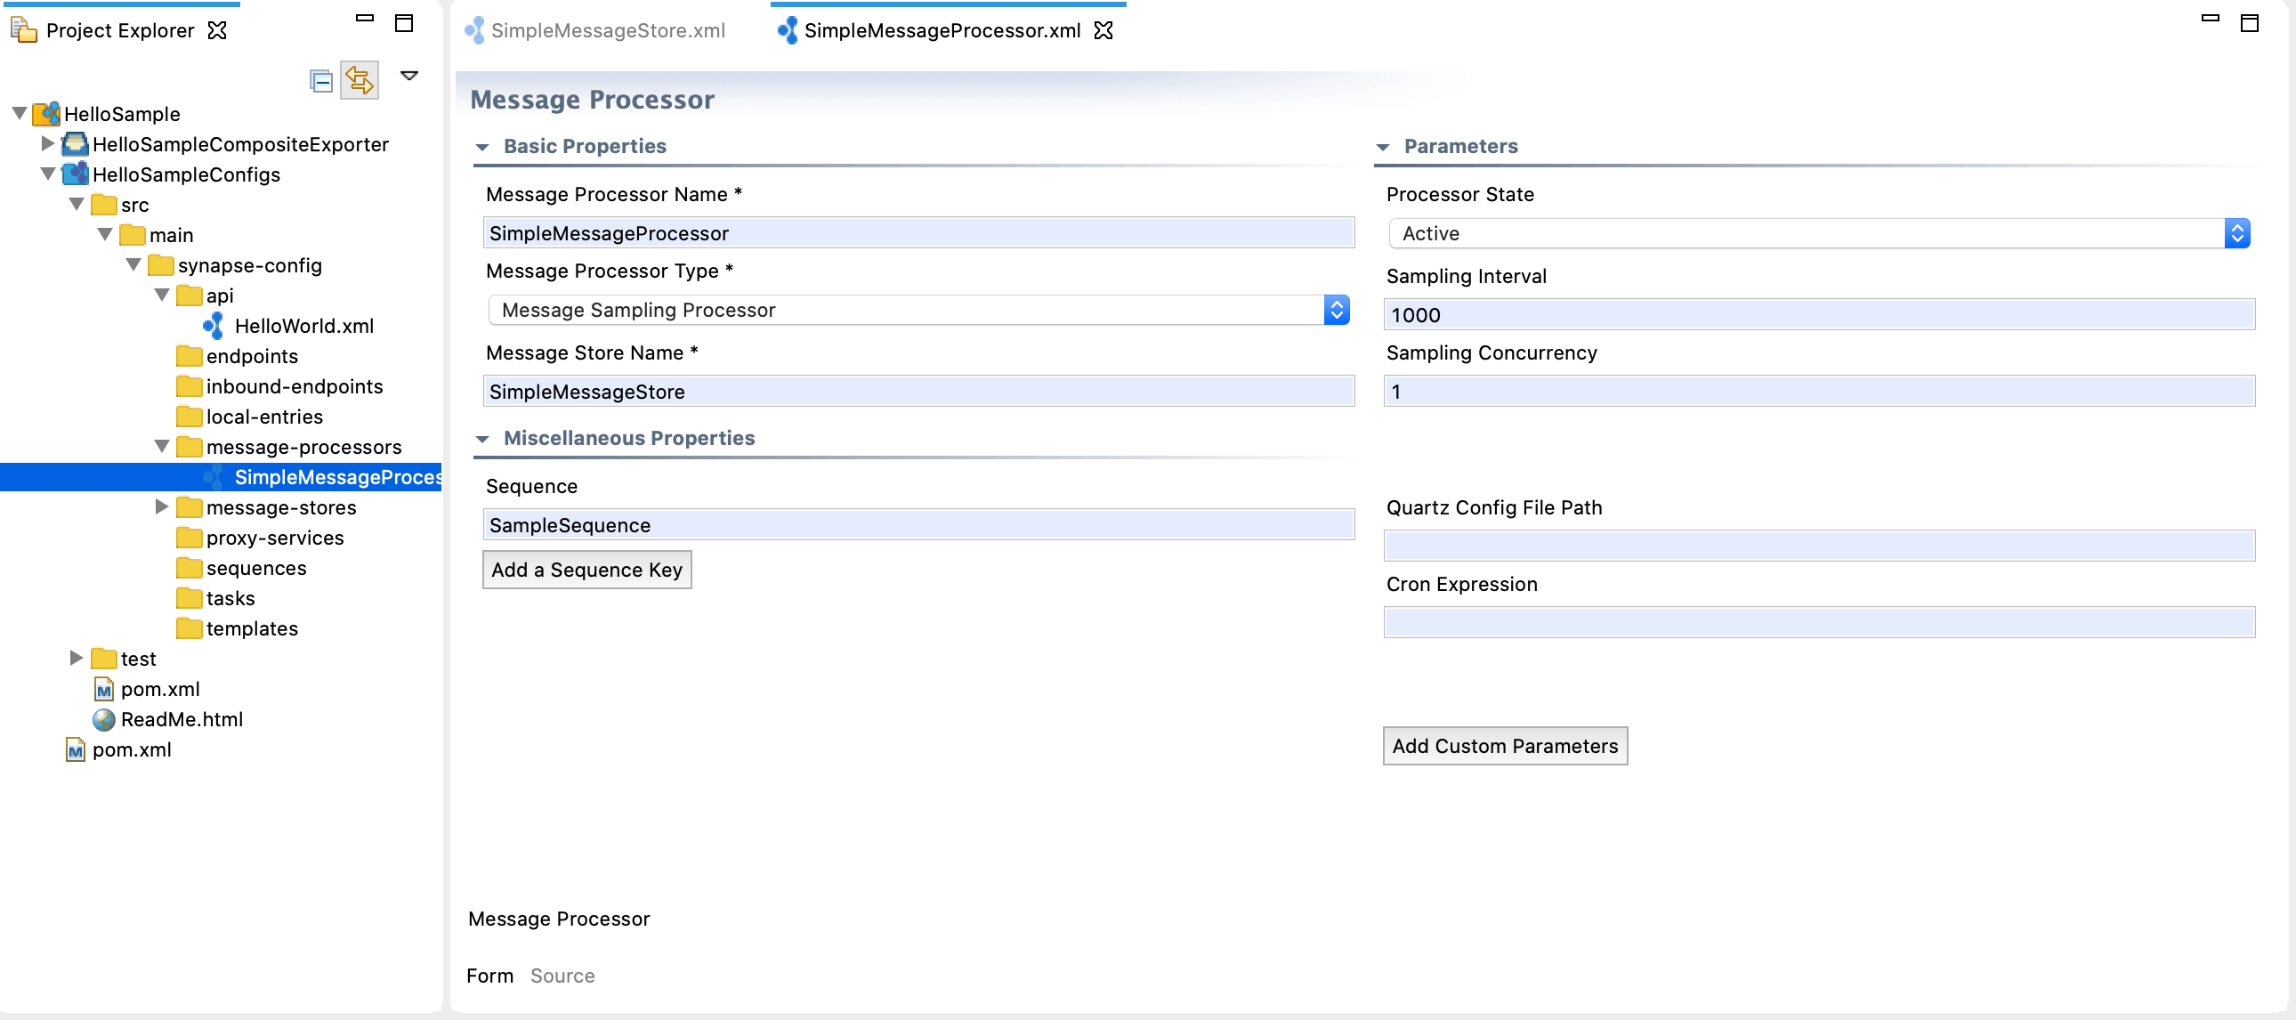Close the SimpleMessageProcessor.xml editor tab
Screen dimensions: 2296x1020
(1104, 30)
